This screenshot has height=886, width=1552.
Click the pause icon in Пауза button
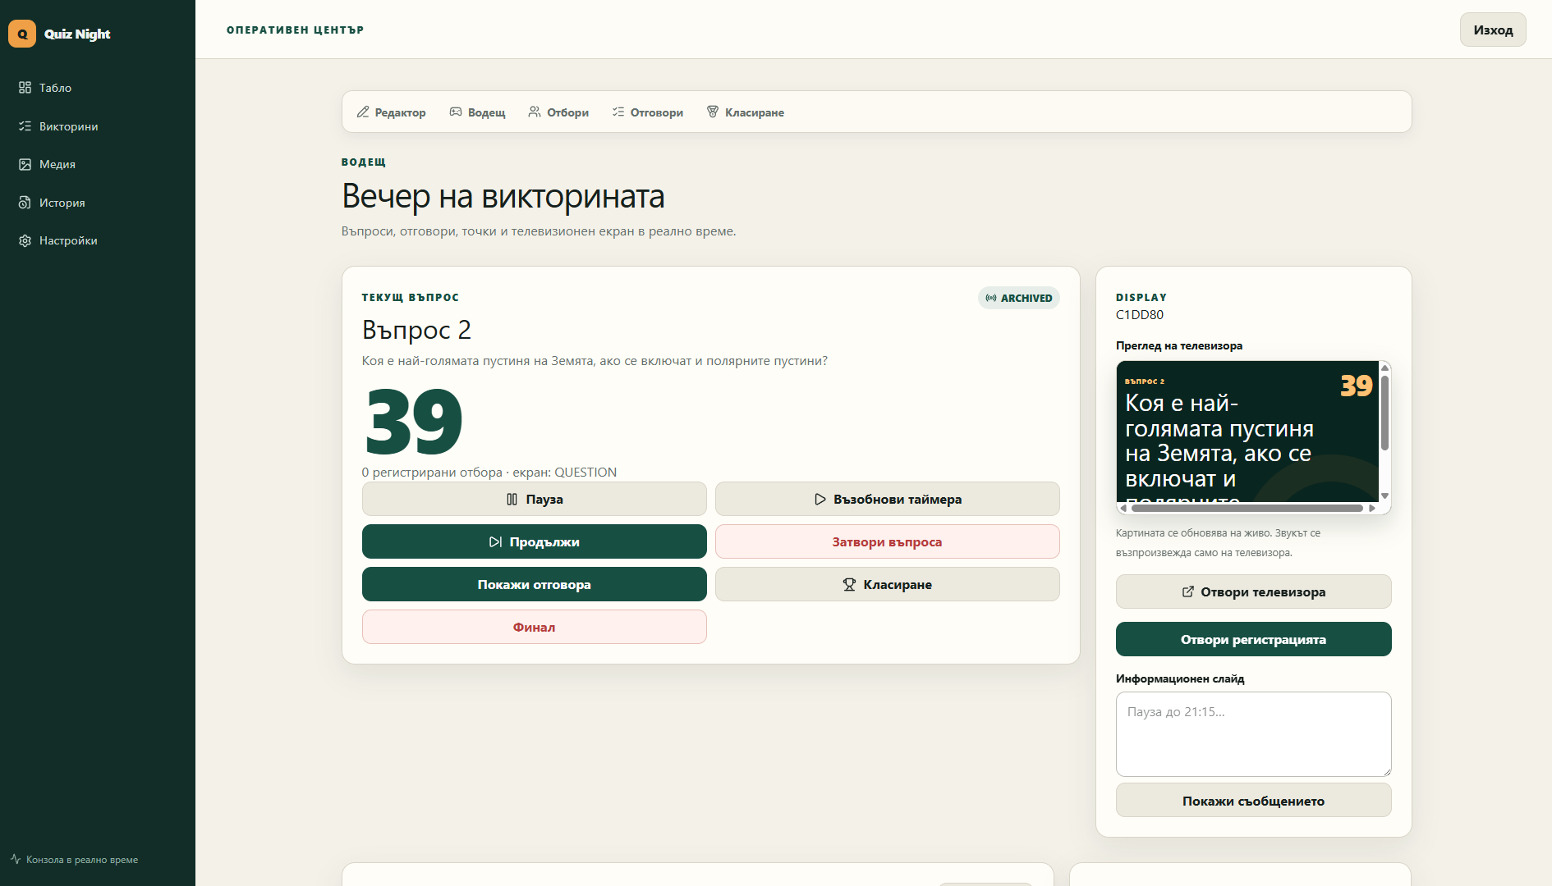click(x=512, y=499)
